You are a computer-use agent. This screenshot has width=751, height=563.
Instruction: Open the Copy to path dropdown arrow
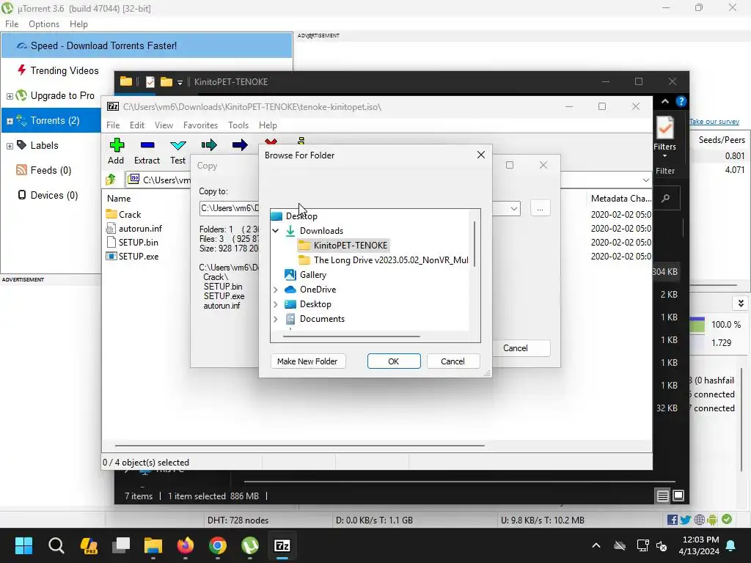click(x=514, y=208)
